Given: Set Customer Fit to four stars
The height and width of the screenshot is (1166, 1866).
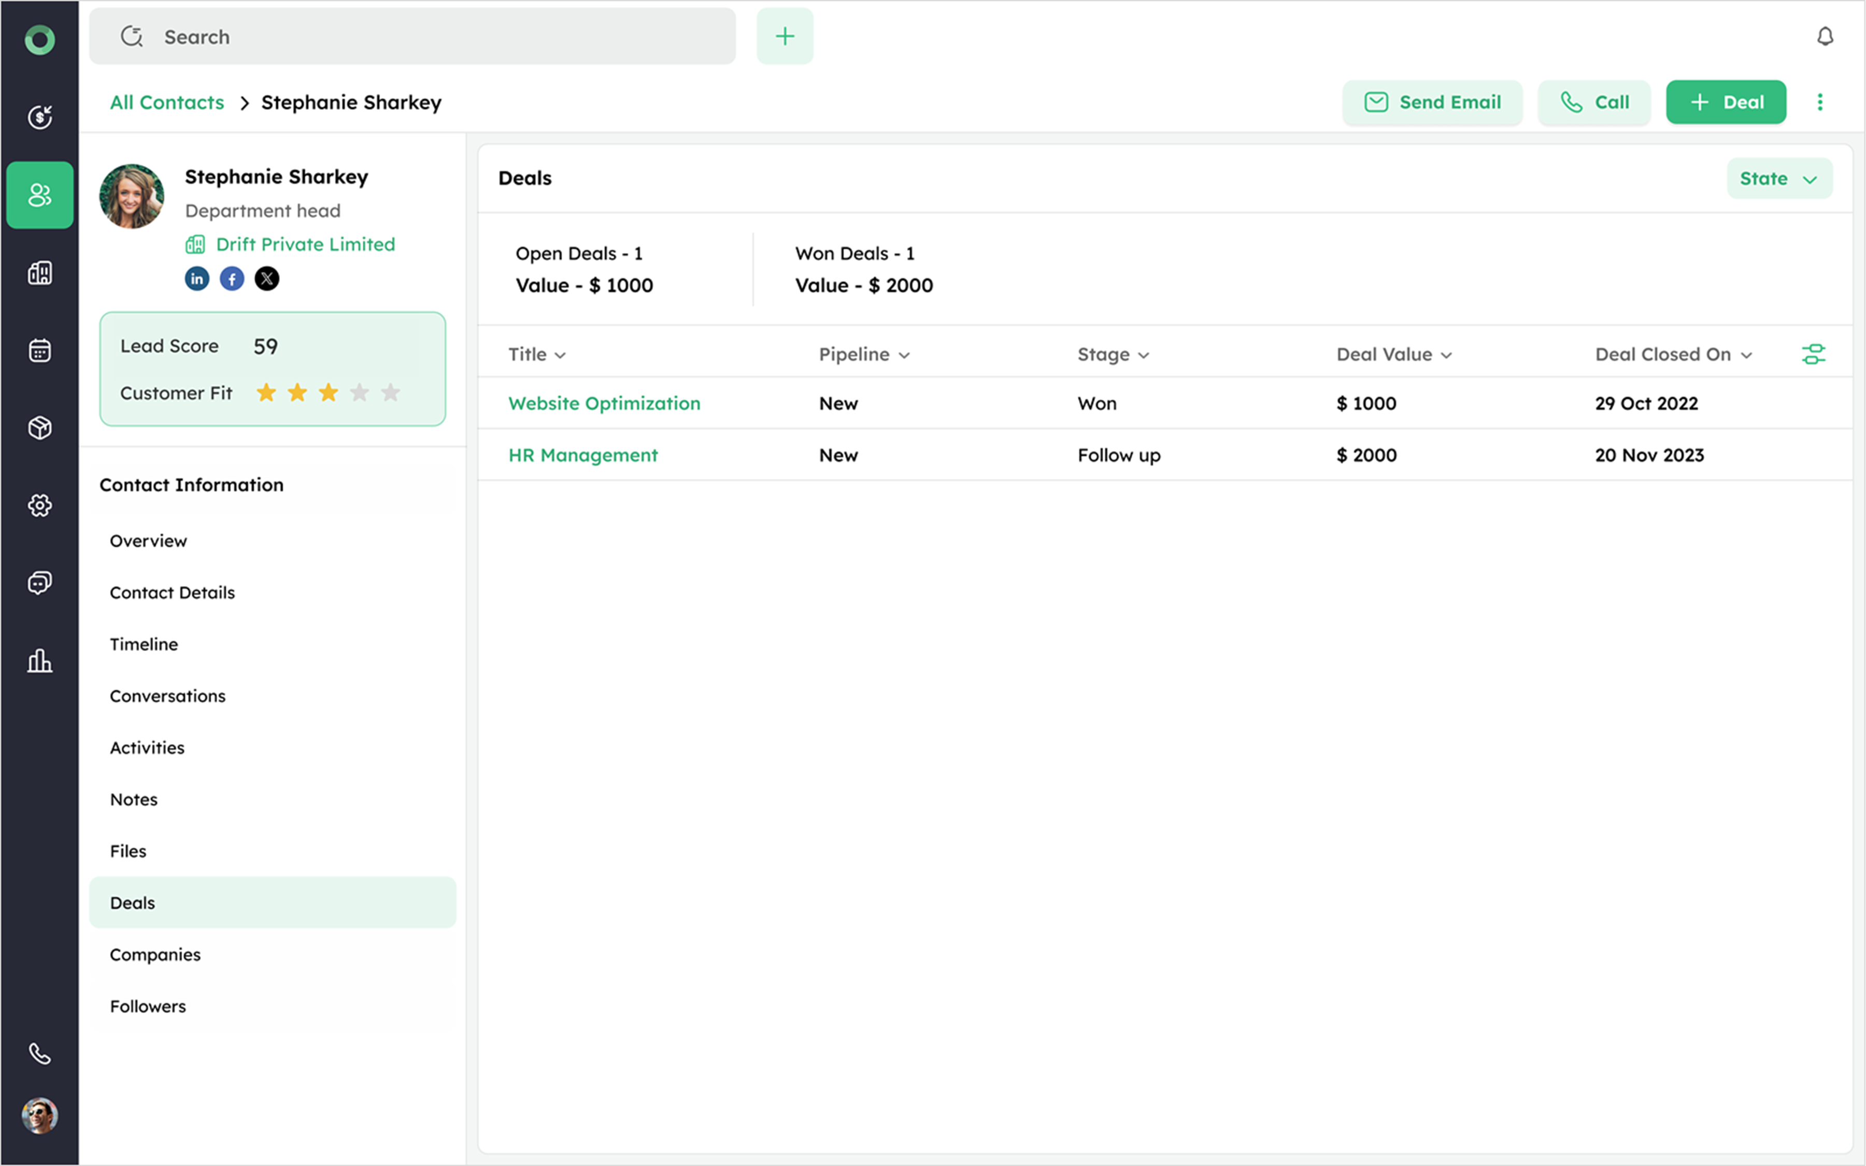Looking at the screenshot, I should tap(360, 392).
